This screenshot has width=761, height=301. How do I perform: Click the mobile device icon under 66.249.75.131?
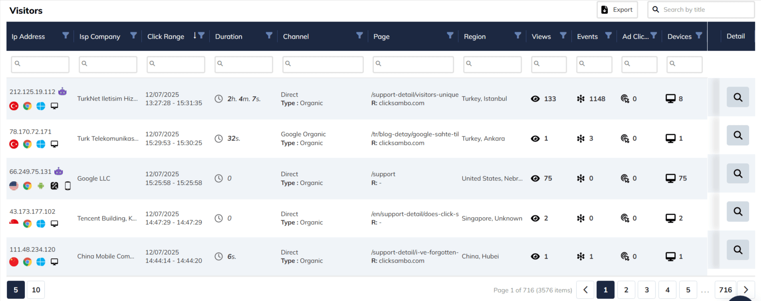(68, 186)
